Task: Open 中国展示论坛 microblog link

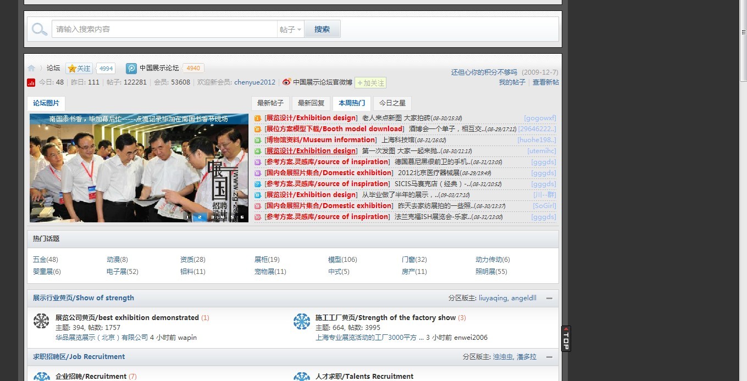Action: 159,68
